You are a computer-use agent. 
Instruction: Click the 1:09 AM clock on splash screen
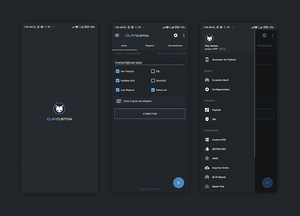[x=28, y=27]
